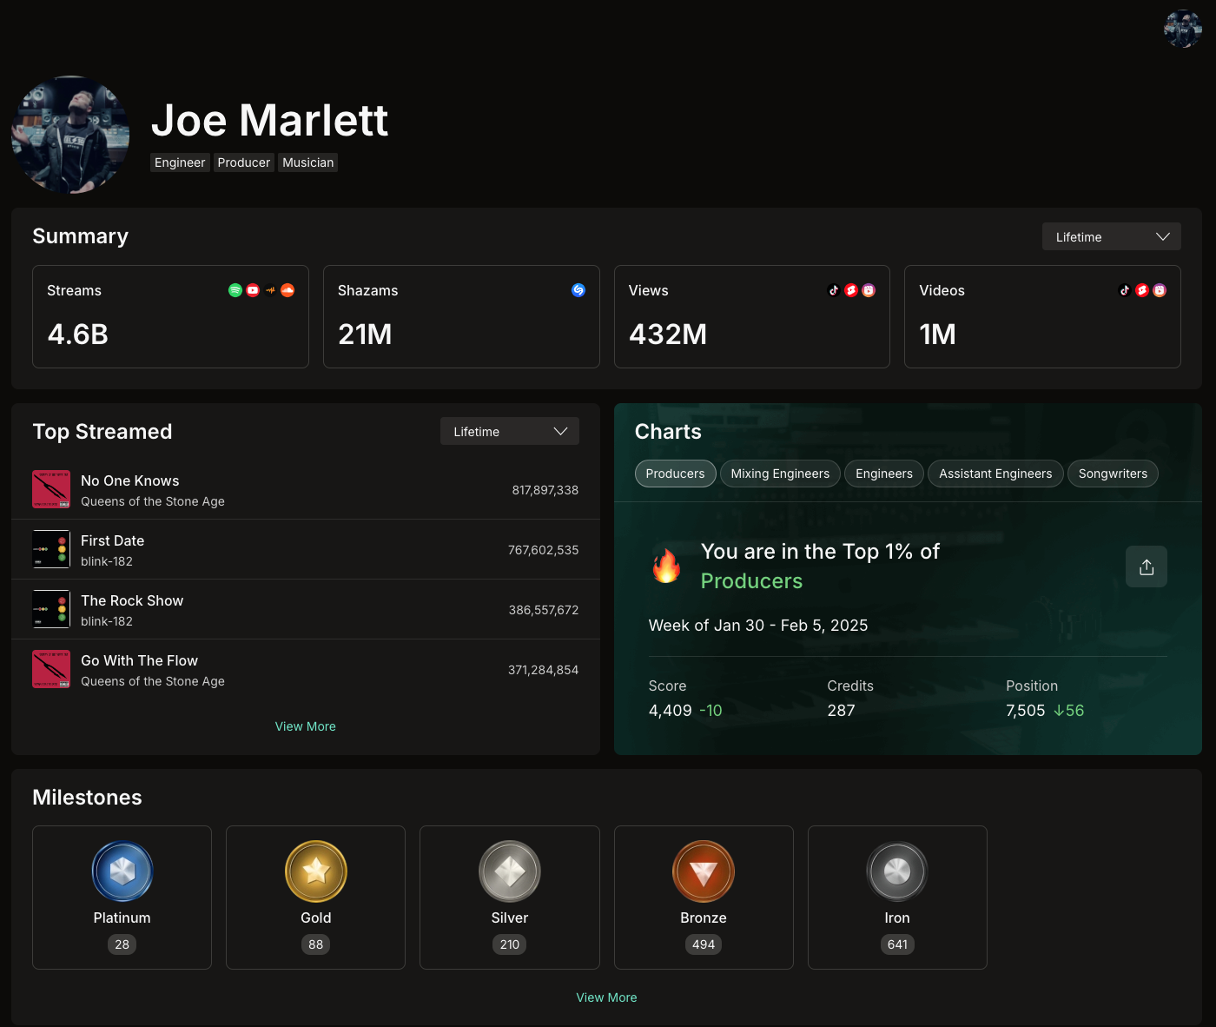This screenshot has height=1027, width=1216.
Task: Click the TikTok icon in Videos card
Action: coord(1125,290)
